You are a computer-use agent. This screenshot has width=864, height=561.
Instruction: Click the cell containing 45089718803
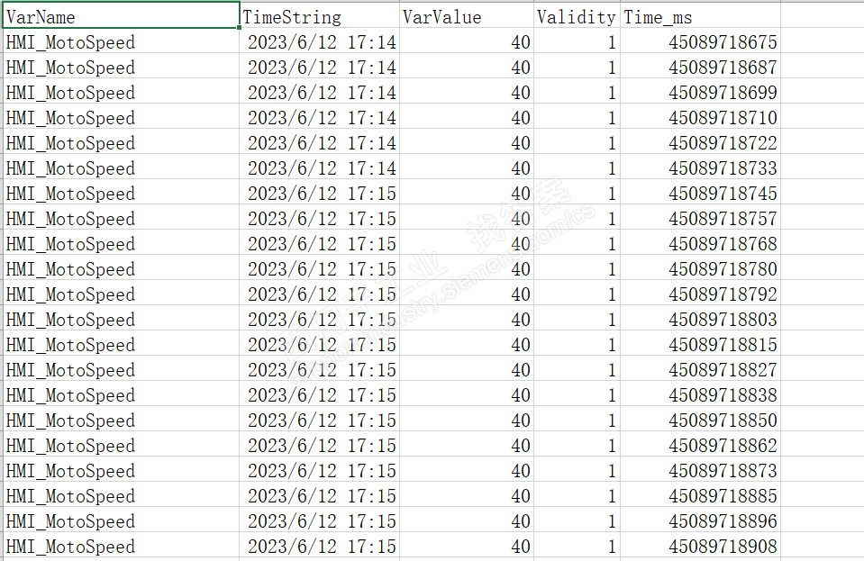coord(700,319)
